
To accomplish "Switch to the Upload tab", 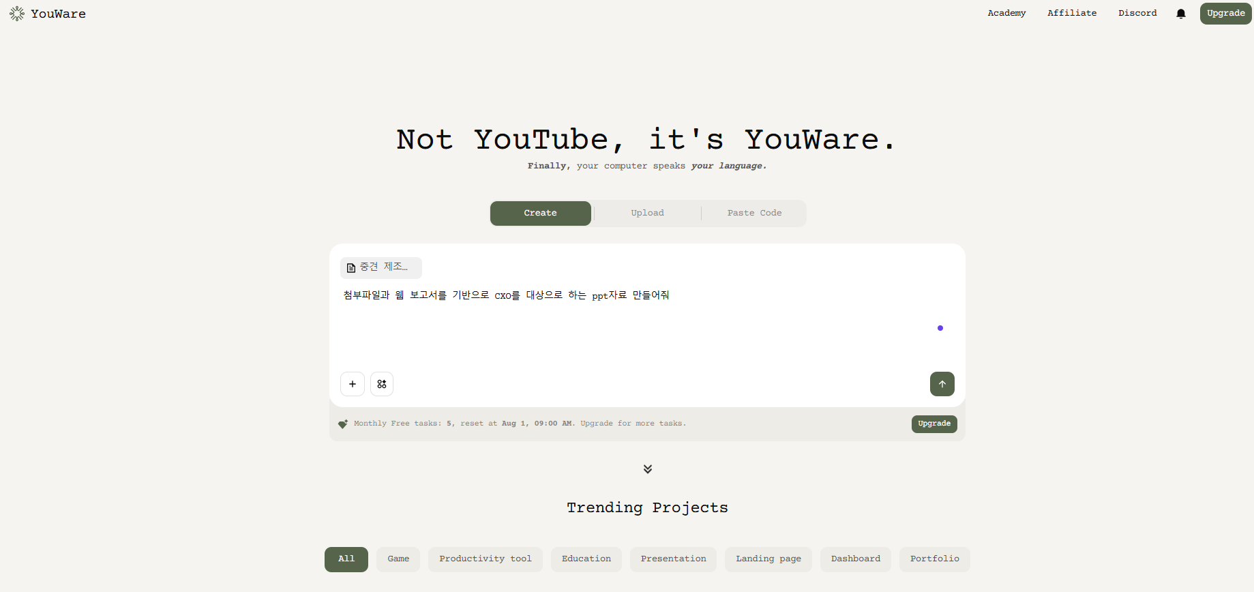I will [x=647, y=213].
